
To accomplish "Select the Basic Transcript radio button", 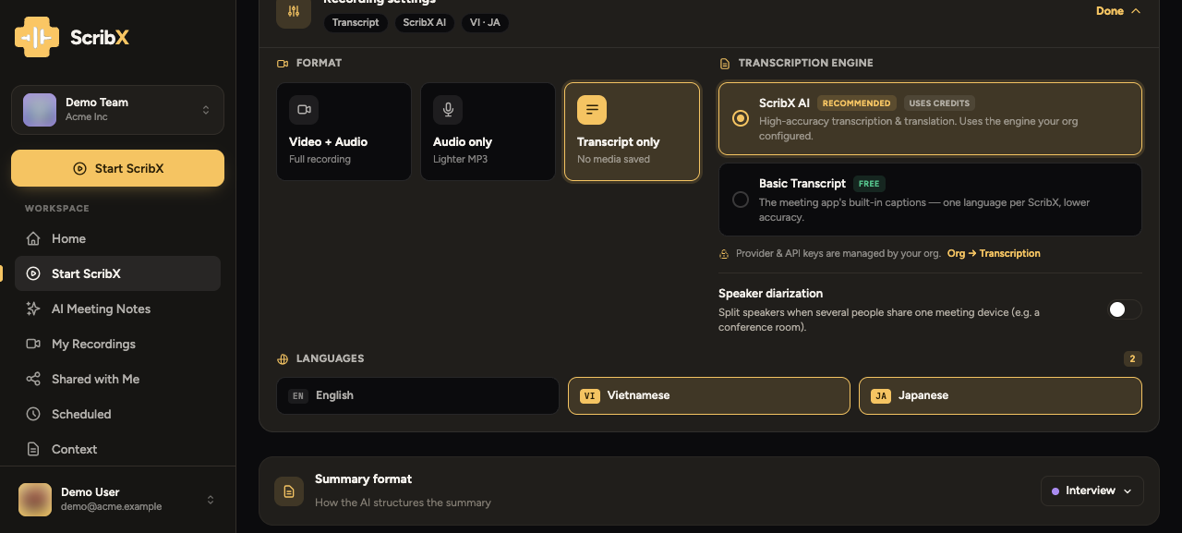I will (740, 200).
